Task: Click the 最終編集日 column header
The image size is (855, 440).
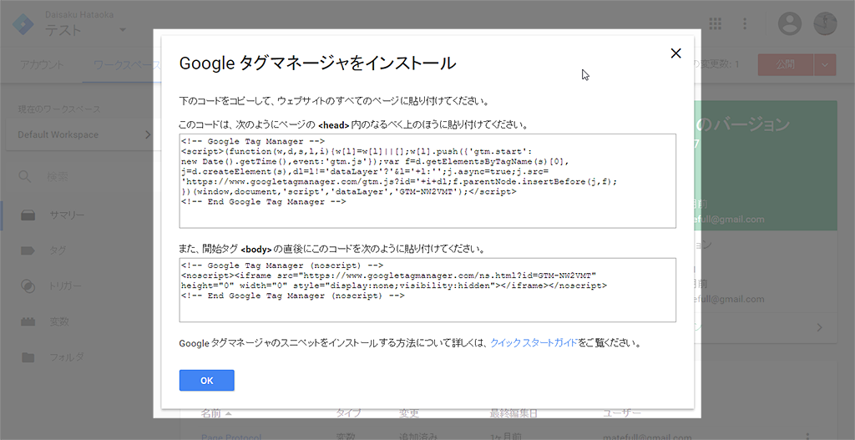Action: pyautogui.click(x=514, y=413)
